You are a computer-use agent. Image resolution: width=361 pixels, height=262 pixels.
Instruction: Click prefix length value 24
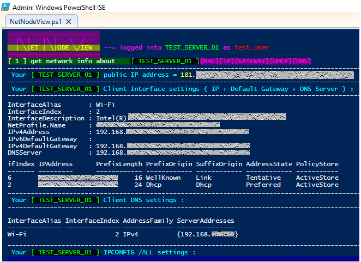pos(138,185)
